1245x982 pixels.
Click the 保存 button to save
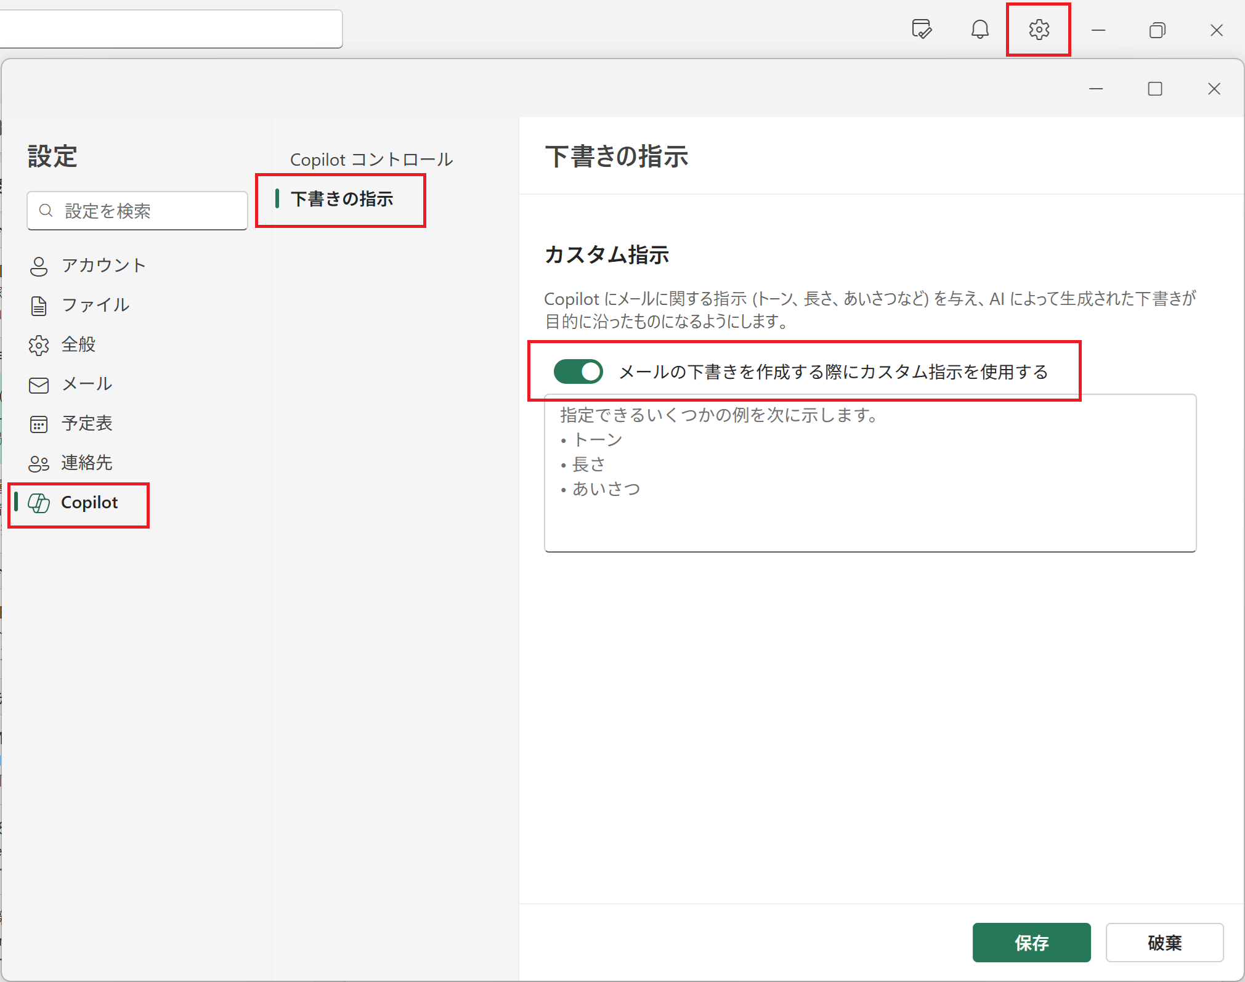(1031, 942)
